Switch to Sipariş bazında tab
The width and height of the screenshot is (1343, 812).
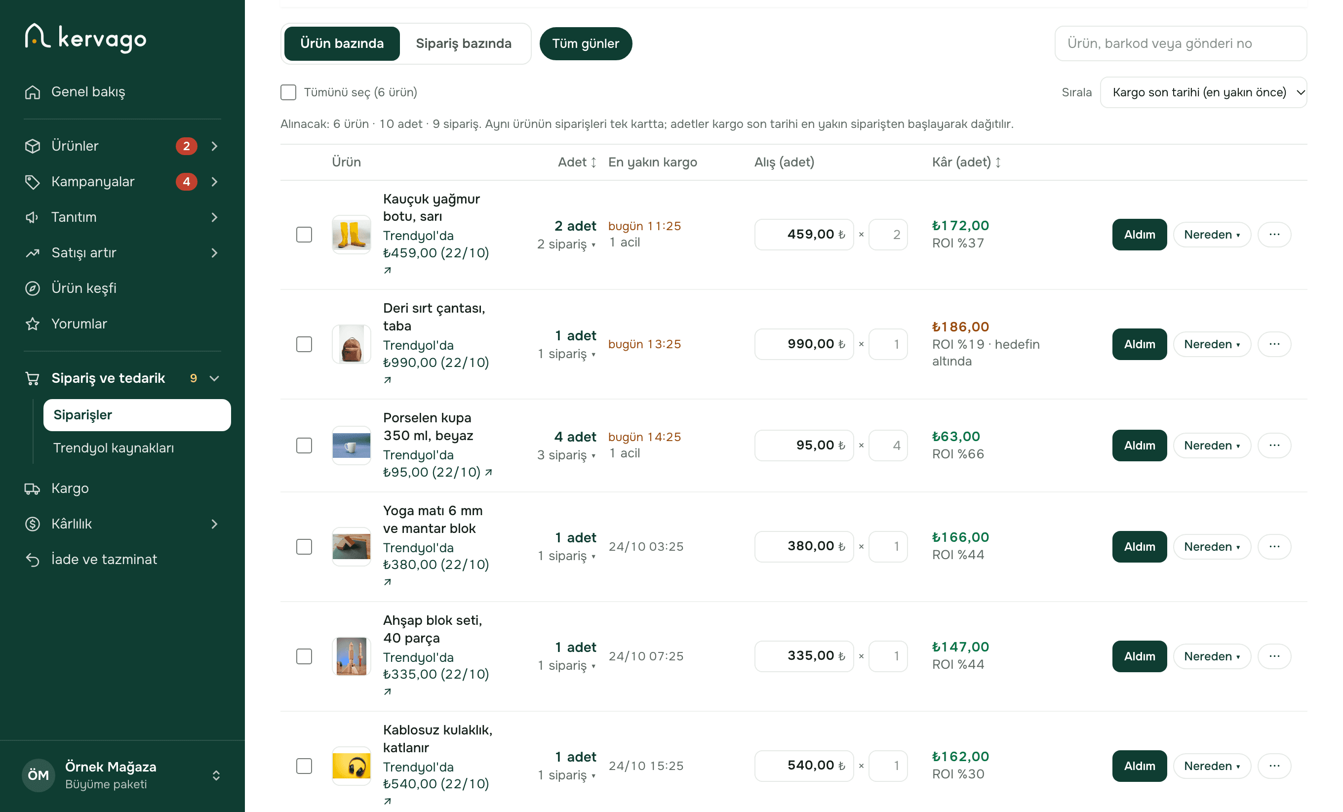click(463, 43)
